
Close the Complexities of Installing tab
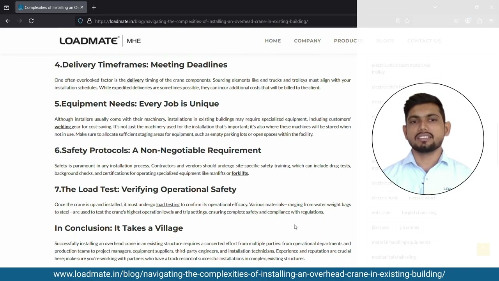coord(81,7)
